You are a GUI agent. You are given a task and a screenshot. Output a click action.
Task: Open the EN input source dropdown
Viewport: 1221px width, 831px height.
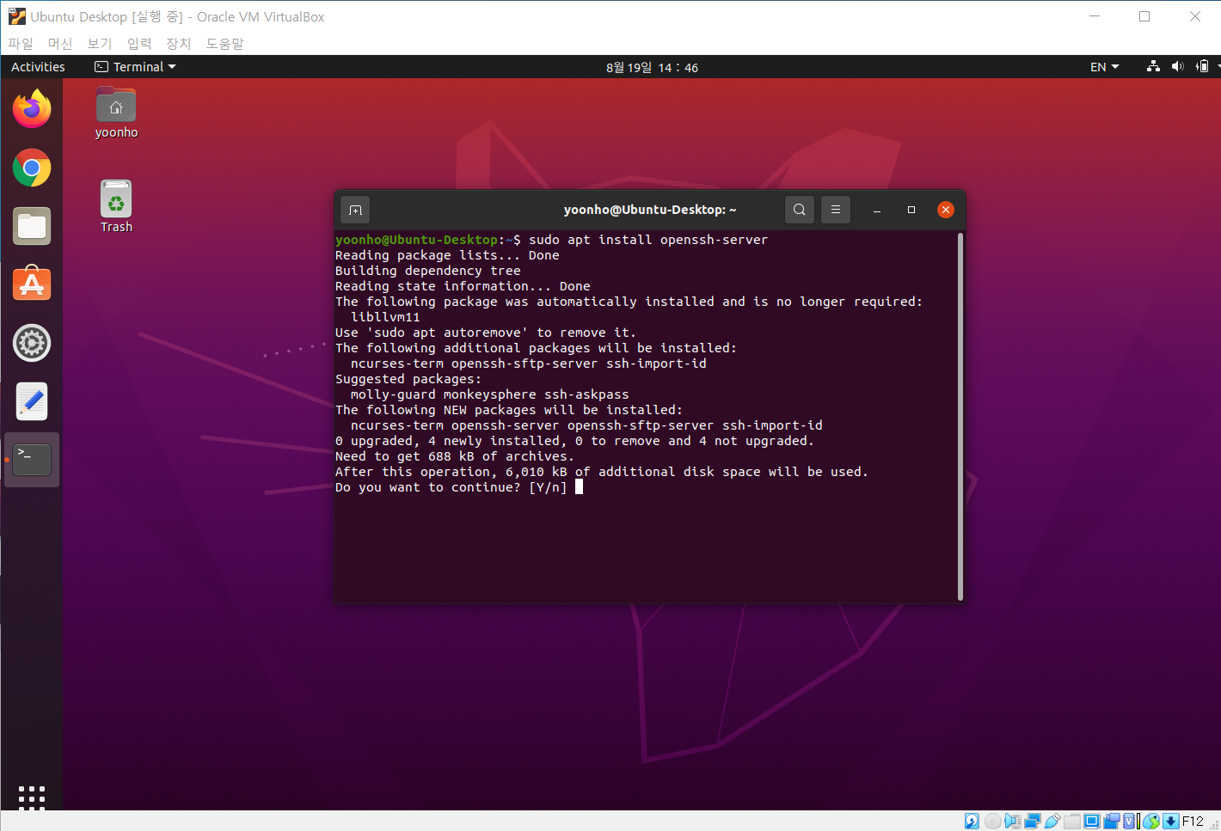1104,67
